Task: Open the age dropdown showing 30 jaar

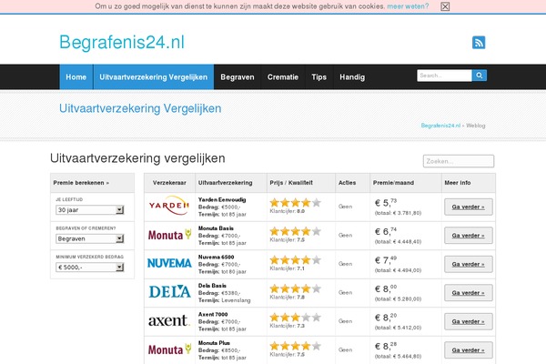Action: [x=90, y=210]
